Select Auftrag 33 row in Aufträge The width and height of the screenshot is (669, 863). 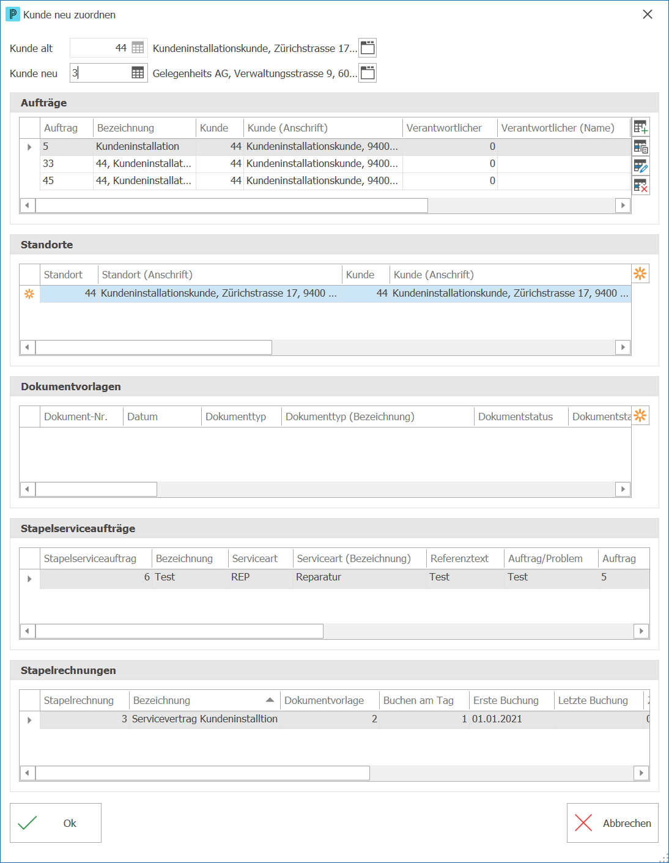pos(335,164)
